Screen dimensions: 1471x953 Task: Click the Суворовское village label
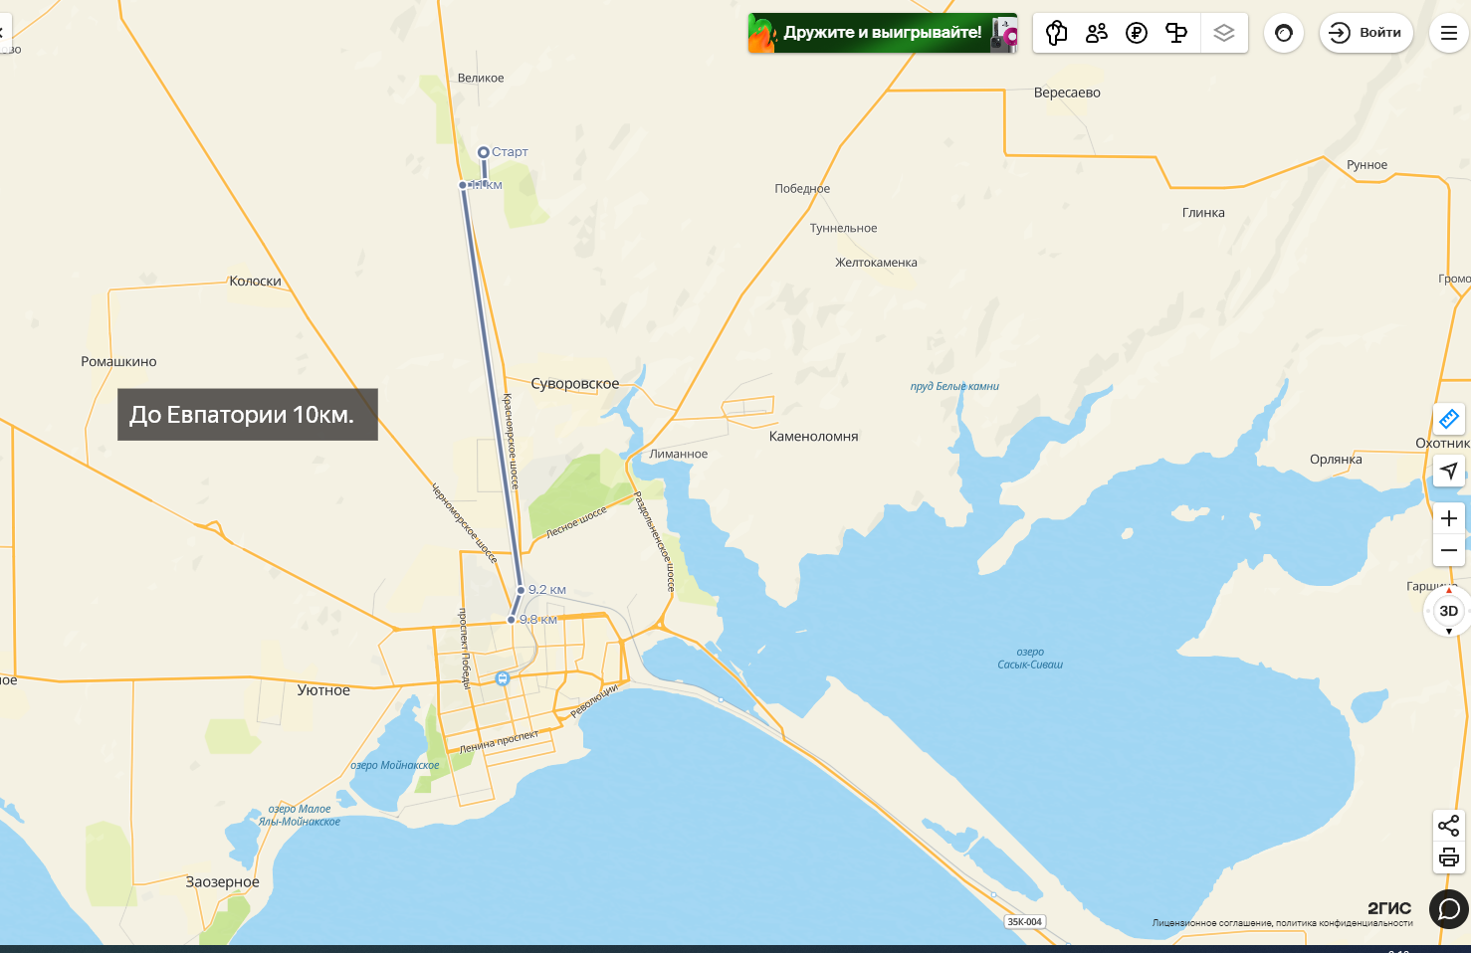[575, 384]
